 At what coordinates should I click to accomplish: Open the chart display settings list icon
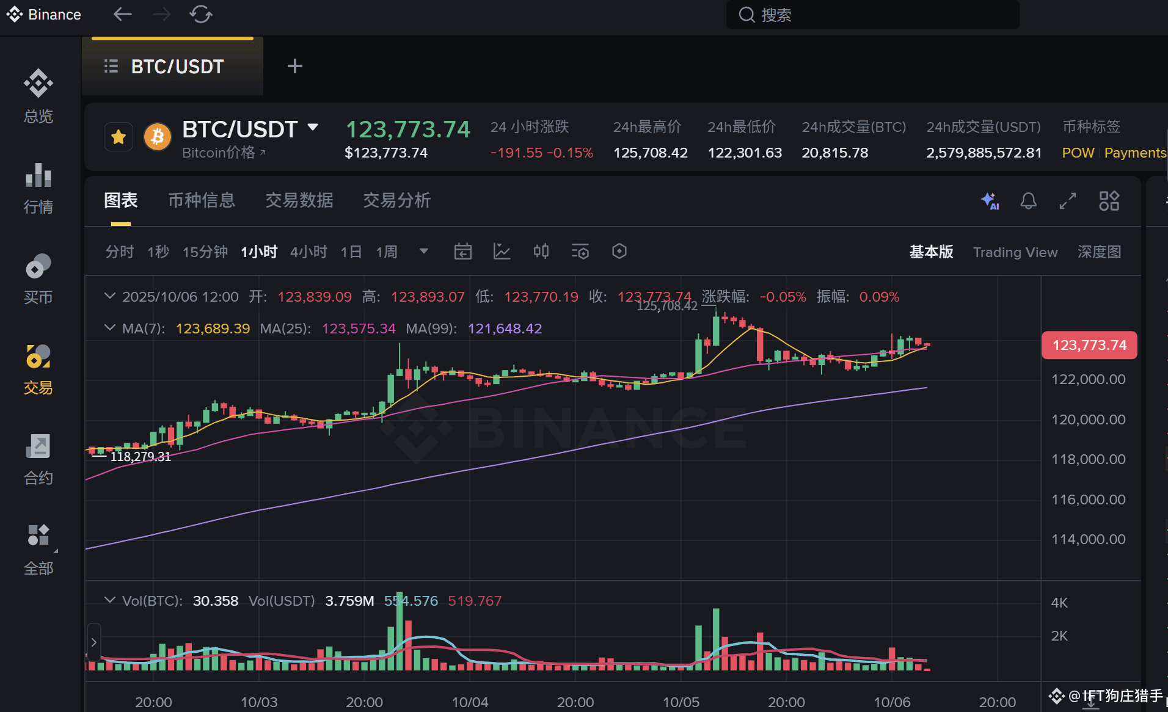(580, 251)
